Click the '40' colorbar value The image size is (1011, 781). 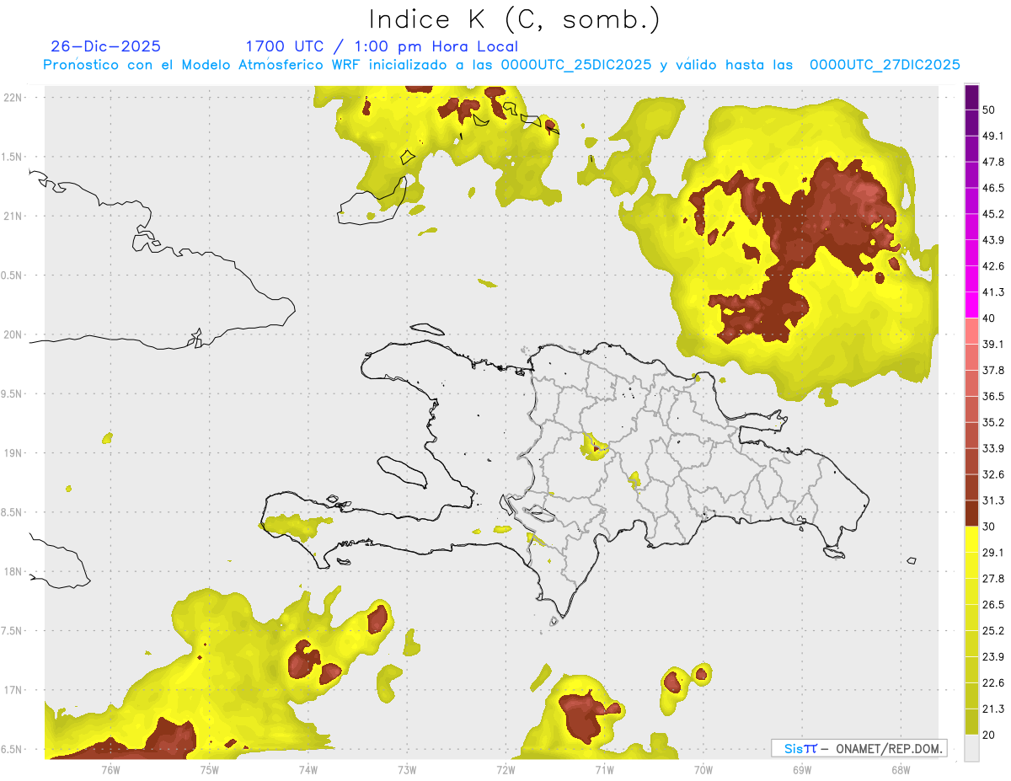click(x=991, y=318)
